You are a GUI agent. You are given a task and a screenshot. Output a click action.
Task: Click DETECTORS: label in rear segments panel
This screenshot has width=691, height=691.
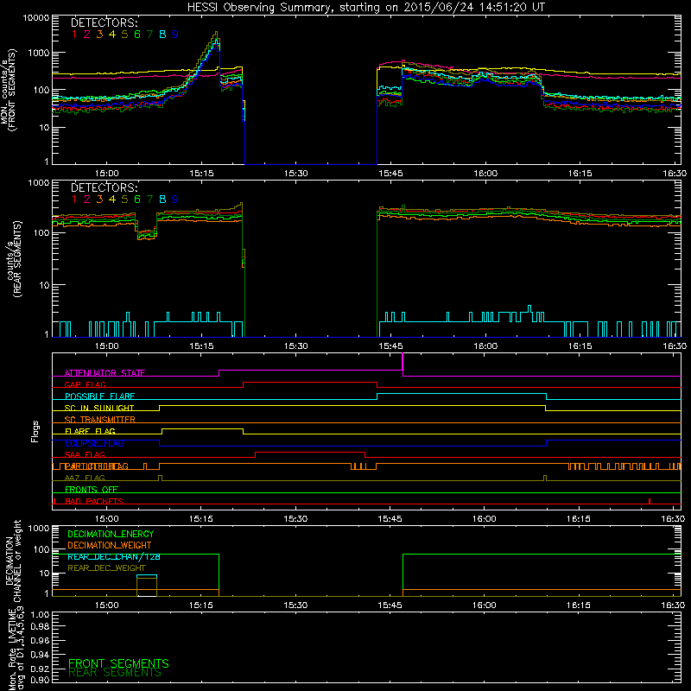click(104, 187)
